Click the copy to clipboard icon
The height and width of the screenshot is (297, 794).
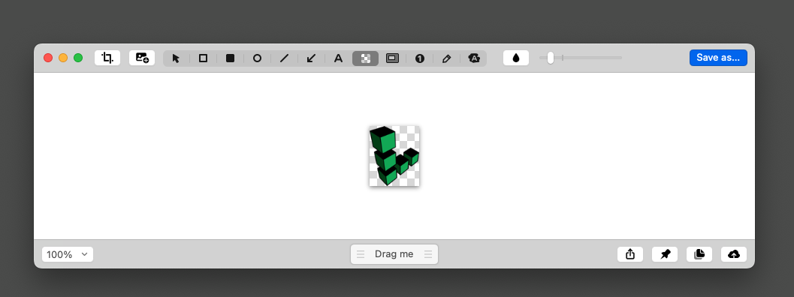[699, 254]
